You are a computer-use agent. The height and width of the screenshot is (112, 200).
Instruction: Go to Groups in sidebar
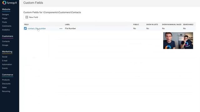click(5, 45)
